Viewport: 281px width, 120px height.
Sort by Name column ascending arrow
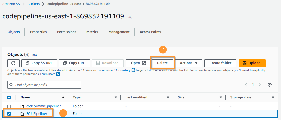pyautogui.click(x=63, y=97)
